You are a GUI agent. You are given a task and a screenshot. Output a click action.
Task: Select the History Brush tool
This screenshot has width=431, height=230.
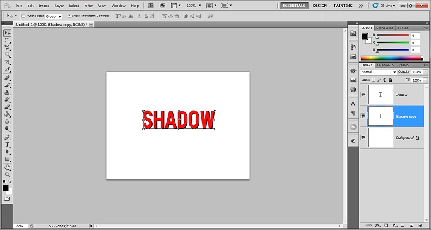[x=7, y=100]
